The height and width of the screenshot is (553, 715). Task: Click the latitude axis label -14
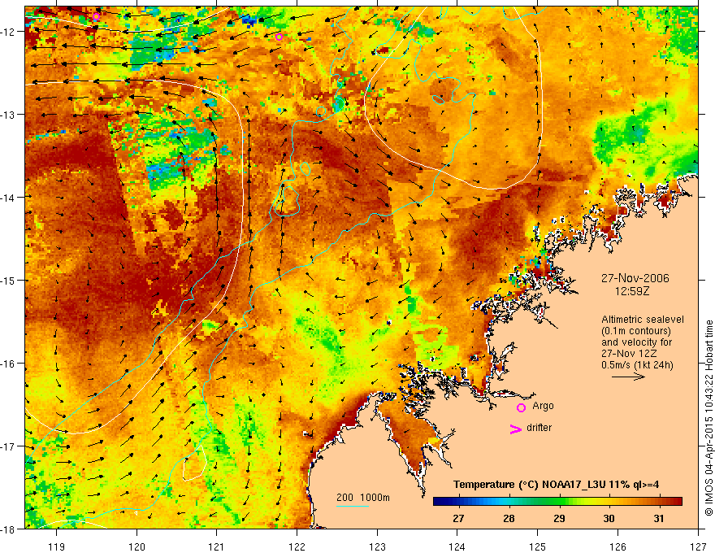(9, 198)
